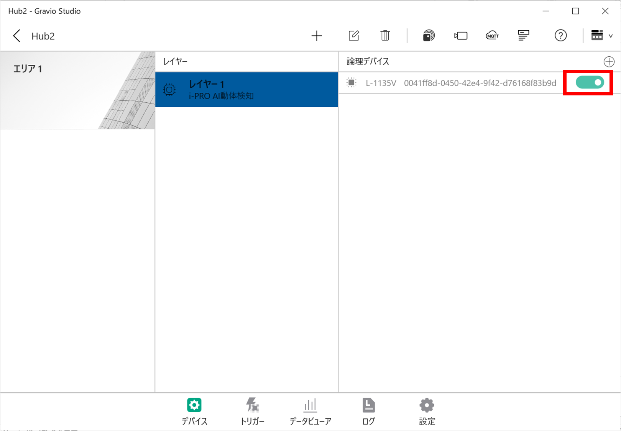Open the 設定 tab
621x431 pixels.
427,411
